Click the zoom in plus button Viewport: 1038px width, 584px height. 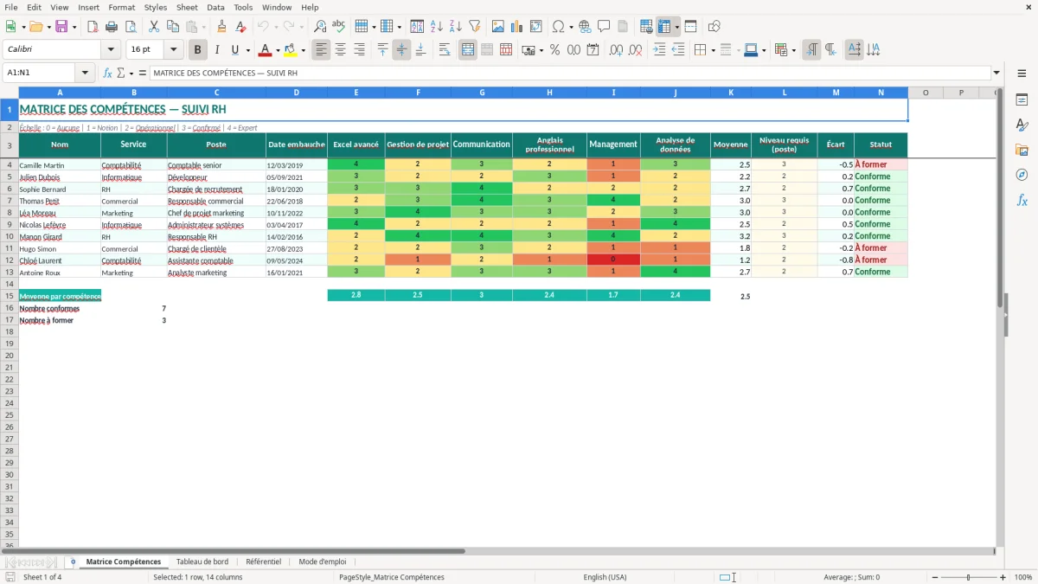click(1003, 577)
